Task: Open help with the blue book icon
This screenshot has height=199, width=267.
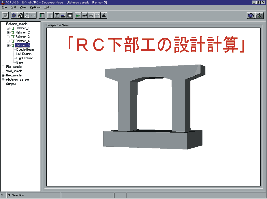Action: 251,15
